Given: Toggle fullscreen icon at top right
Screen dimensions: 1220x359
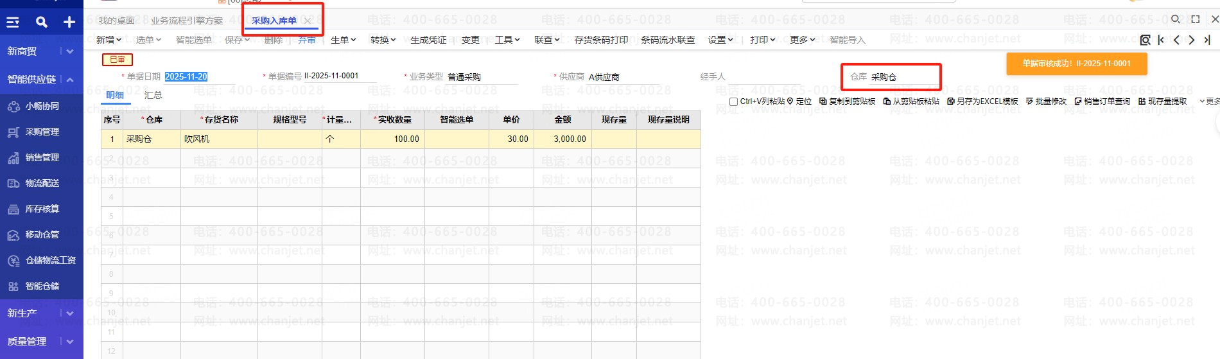Looking at the screenshot, I should 1195,19.
